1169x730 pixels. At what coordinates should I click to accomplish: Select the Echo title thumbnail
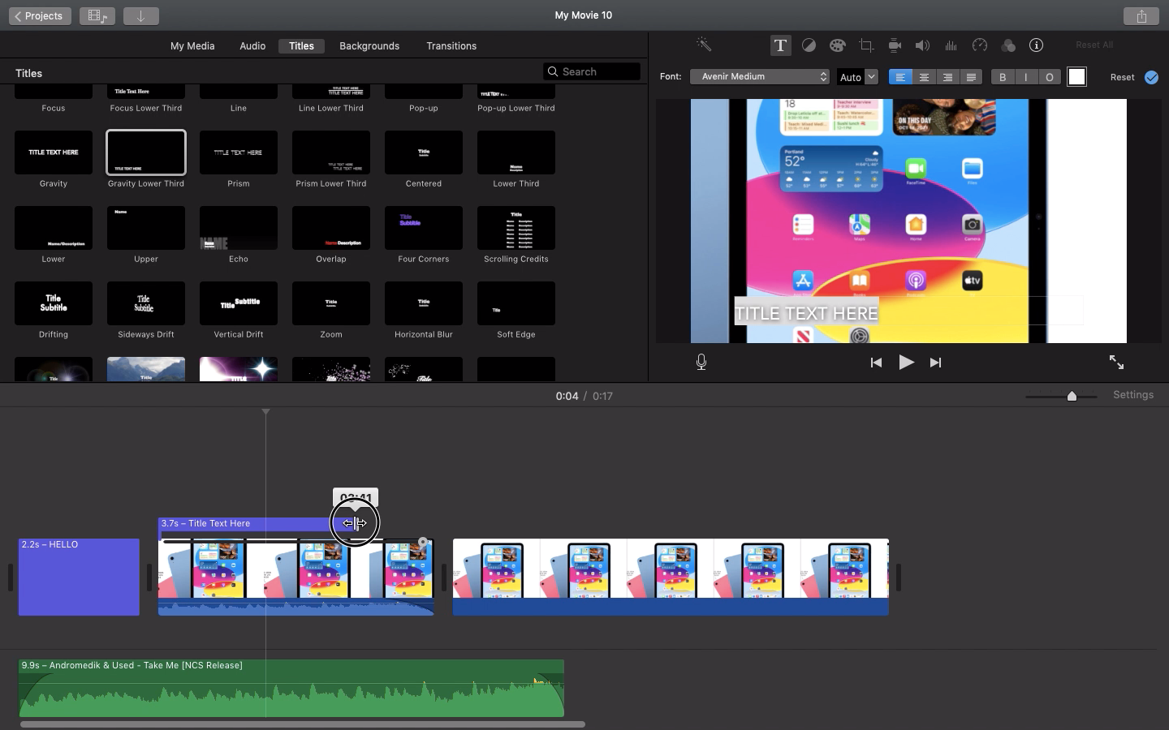coord(239,227)
